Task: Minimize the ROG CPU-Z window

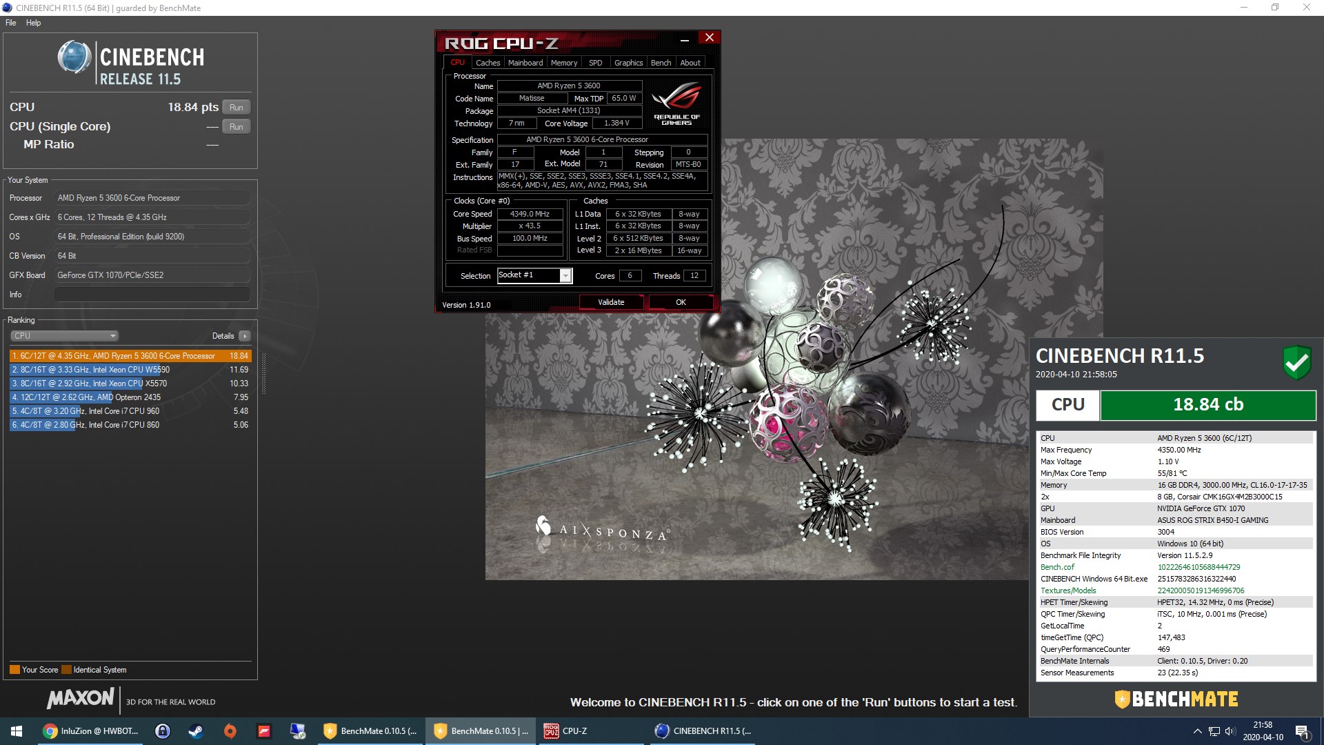Action: [685, 40]
